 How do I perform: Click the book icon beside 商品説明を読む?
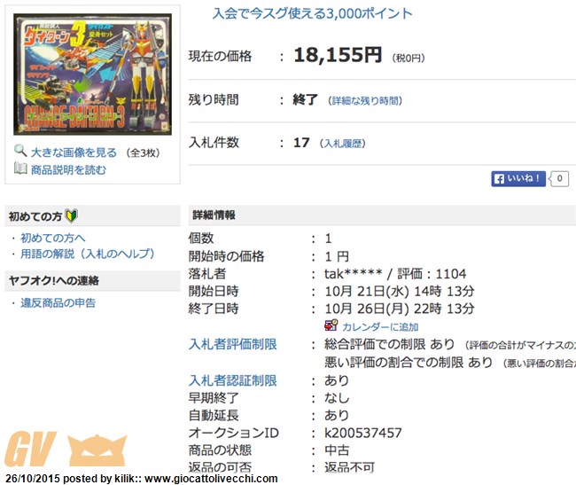(20, 168)
